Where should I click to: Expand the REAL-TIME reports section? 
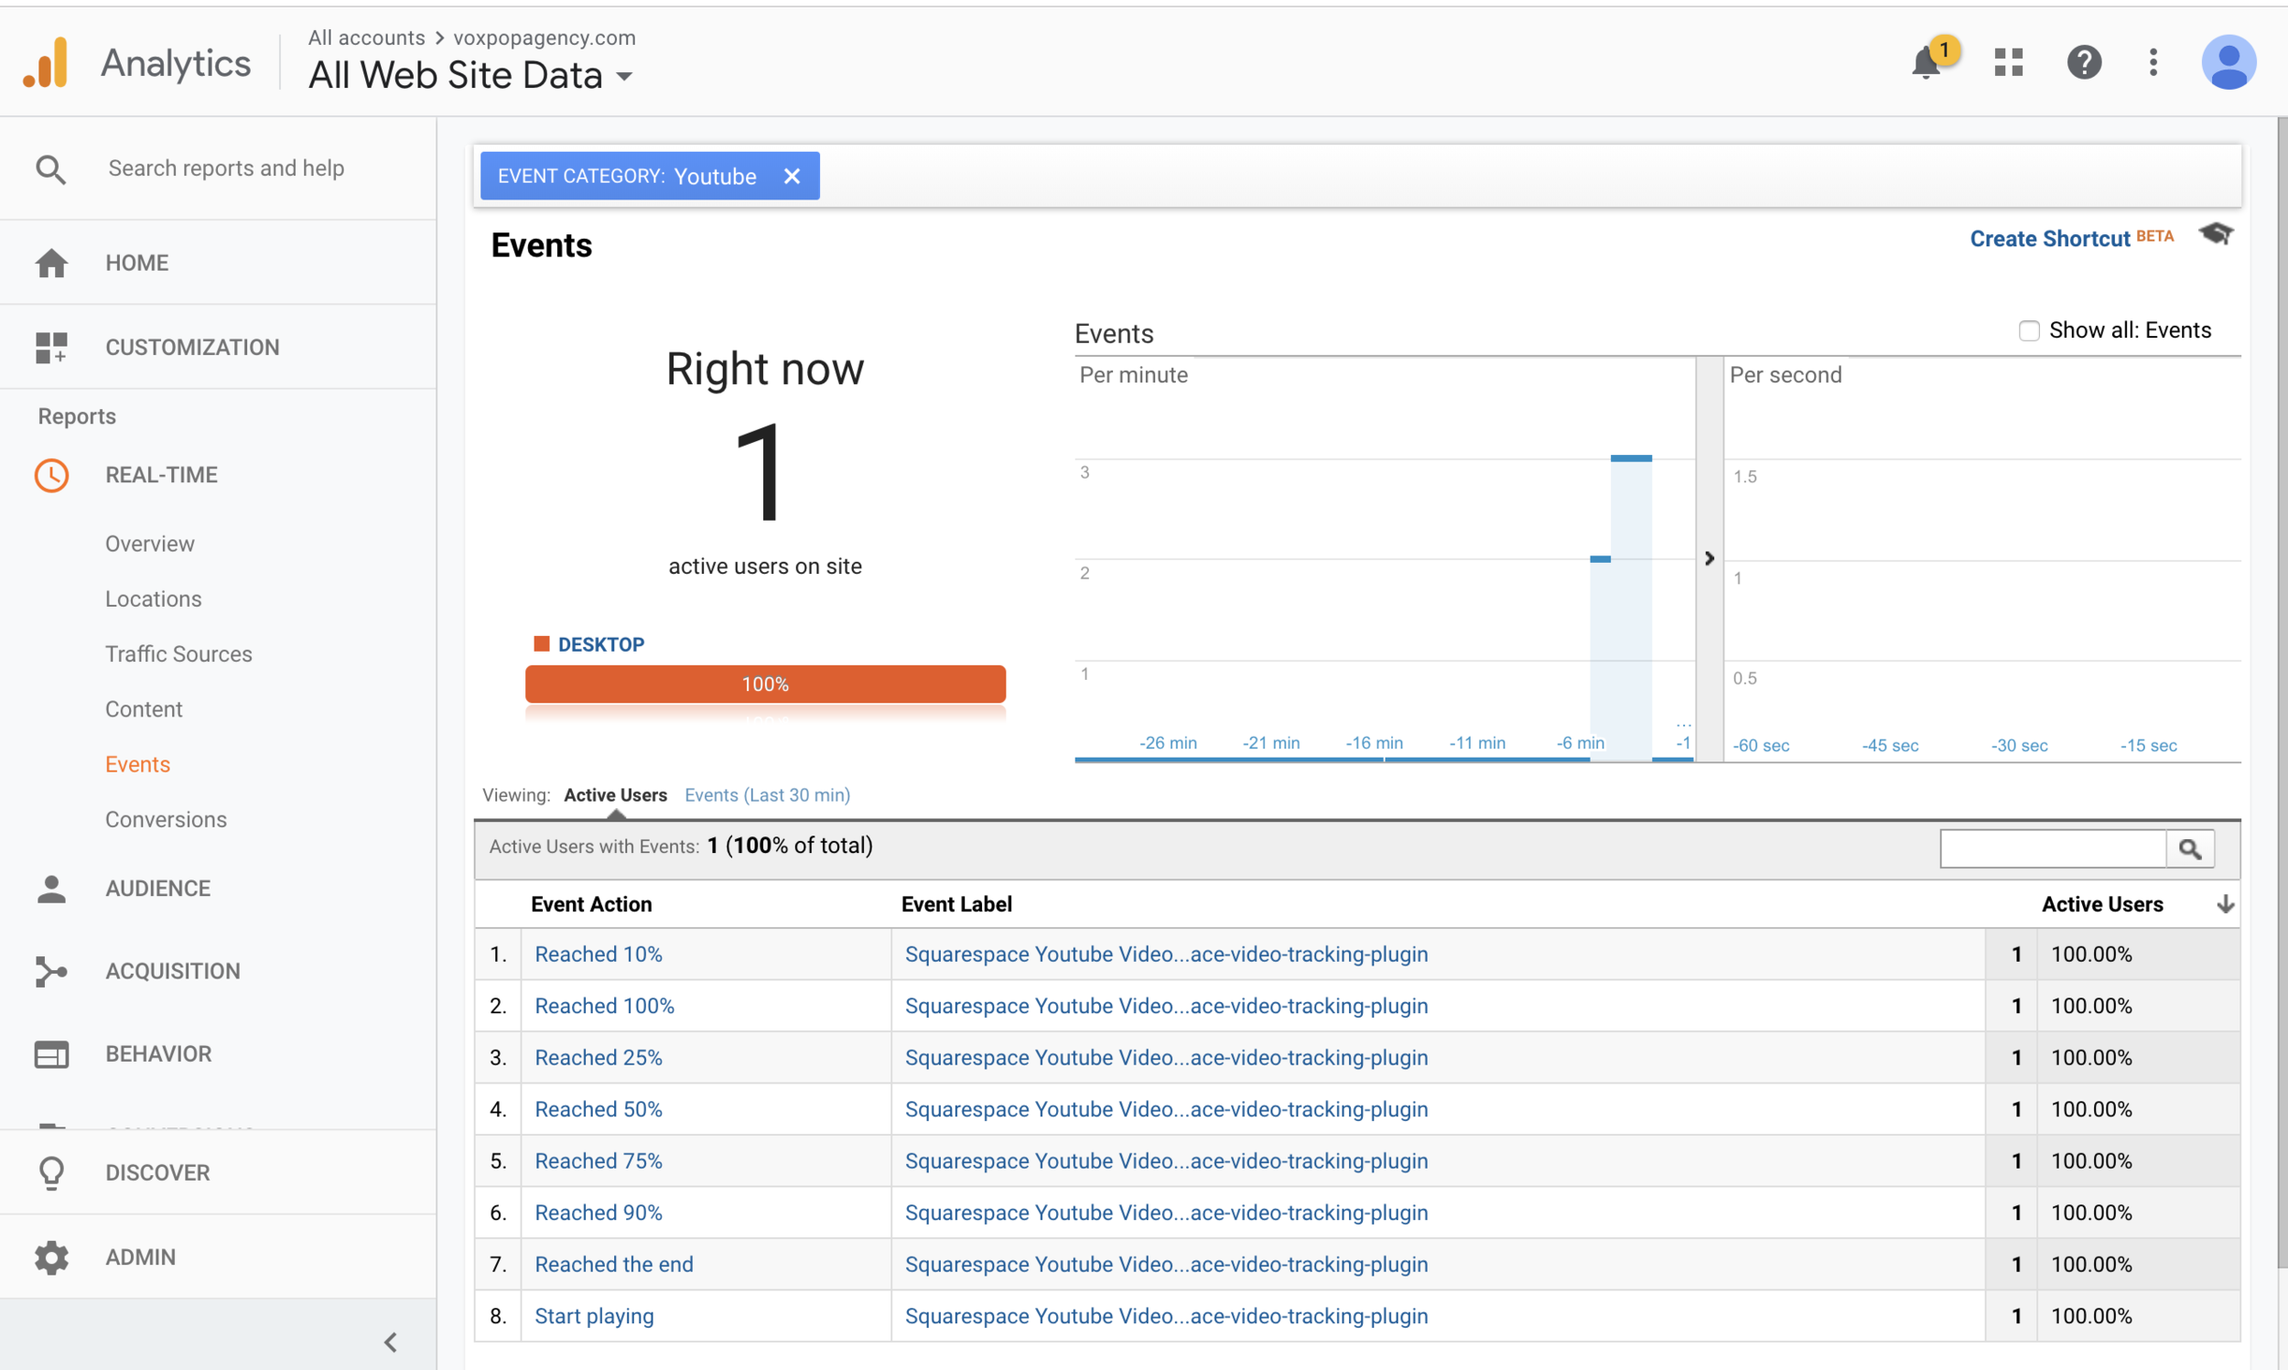161,476
